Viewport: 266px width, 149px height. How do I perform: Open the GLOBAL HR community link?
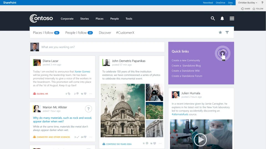[40, 94]
